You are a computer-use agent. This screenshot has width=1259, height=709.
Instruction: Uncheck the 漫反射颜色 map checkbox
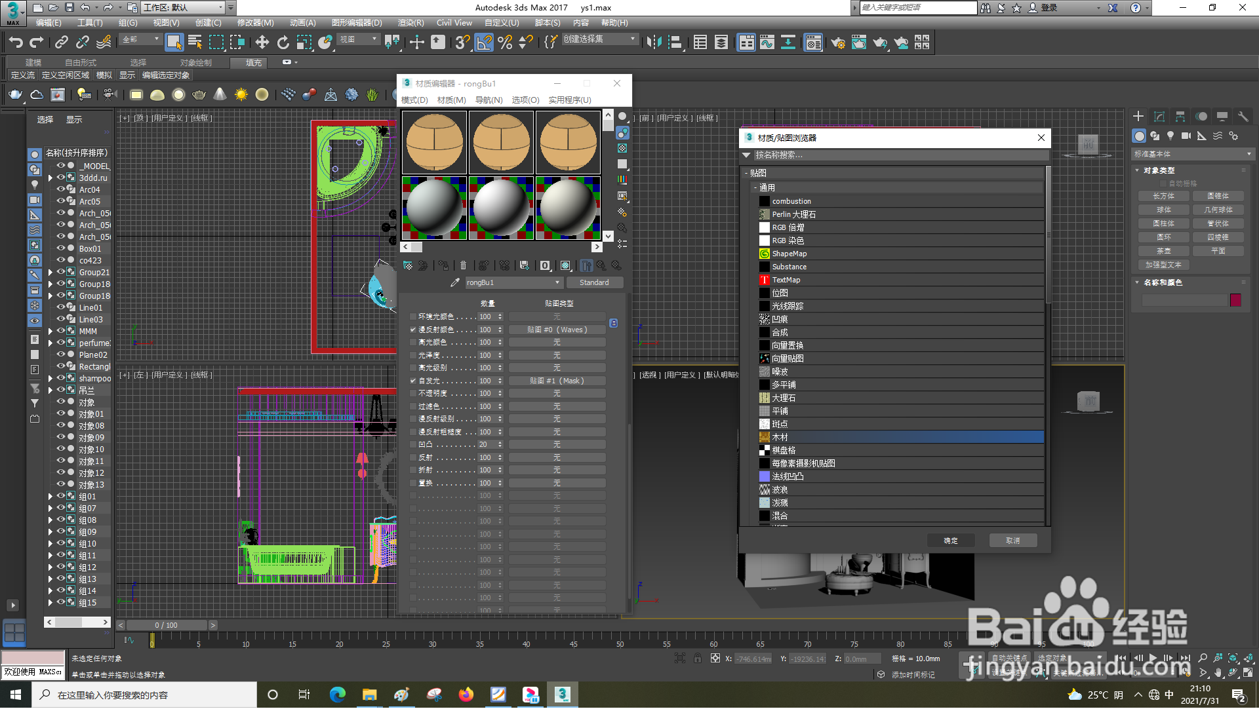coord(412,330)
